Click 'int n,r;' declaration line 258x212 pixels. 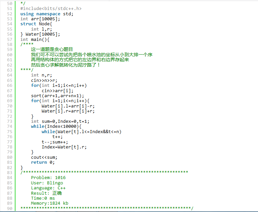point(41,75)
